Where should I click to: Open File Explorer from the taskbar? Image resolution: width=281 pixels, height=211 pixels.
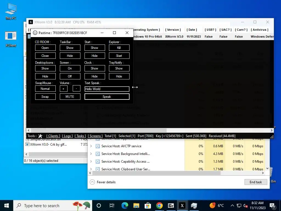[136, 206]
